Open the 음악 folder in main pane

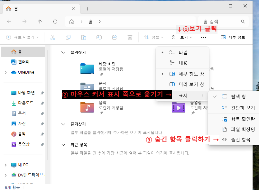[x=87, y=107]
